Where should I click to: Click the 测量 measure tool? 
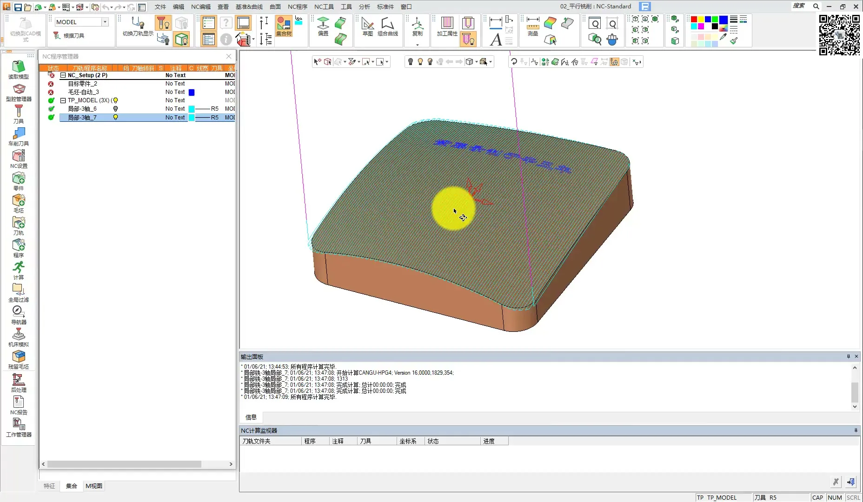pos(533,26)
